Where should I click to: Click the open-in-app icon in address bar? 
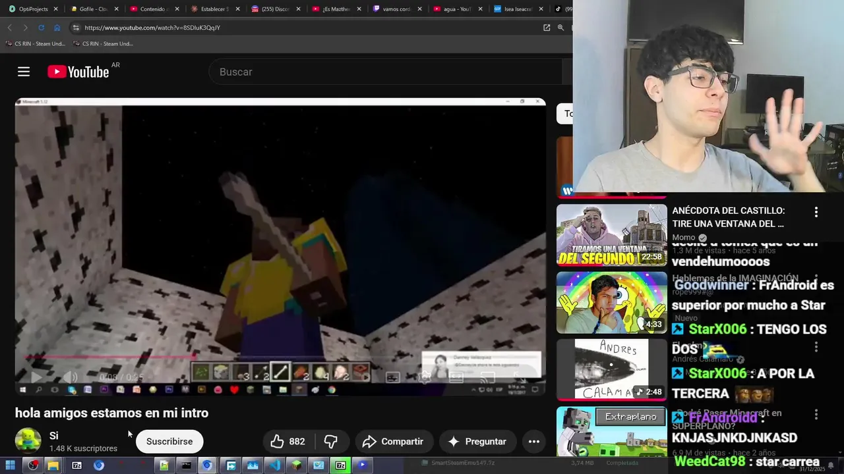point(547,28)
